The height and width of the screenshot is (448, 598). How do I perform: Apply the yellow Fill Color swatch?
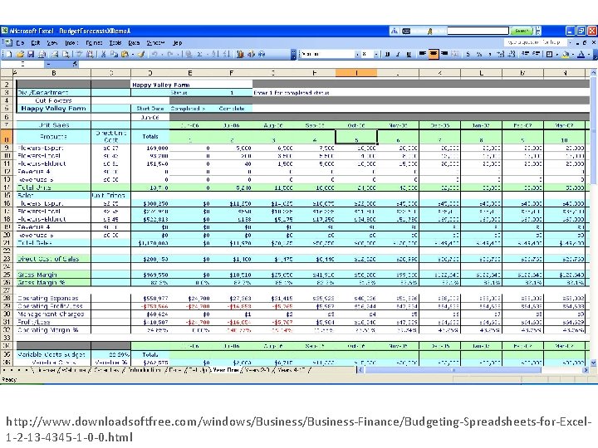[x=566, y=54]
